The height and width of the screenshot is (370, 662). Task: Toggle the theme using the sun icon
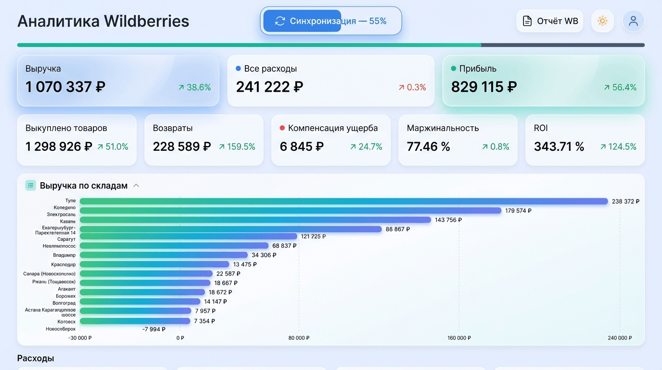(602, 21)
